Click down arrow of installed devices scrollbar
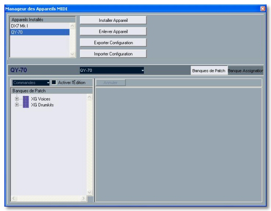This screenshot has height=211, width=271. 73,54
